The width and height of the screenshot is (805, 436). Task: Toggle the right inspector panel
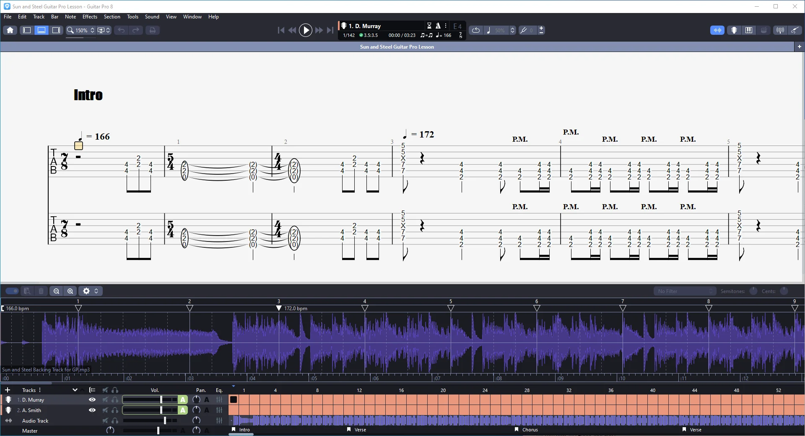point(56,30)
